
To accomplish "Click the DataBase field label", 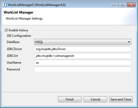I will 13,42.
